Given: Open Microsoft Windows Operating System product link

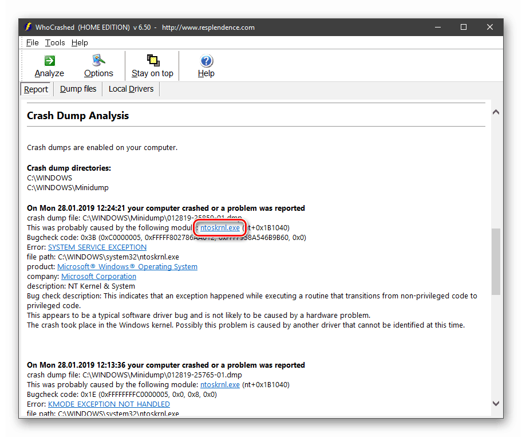Looking at the screenshot, I should point(128,267).
